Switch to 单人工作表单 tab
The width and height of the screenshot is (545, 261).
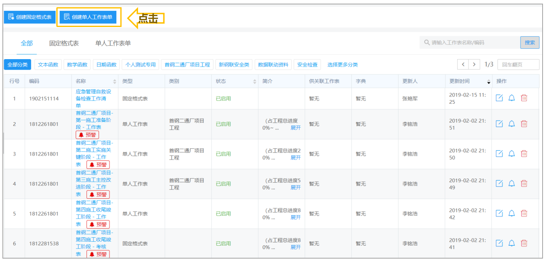coord(113,43)
